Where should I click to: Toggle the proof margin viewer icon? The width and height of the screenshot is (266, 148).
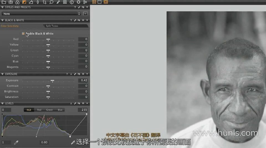tap(106, 2)
